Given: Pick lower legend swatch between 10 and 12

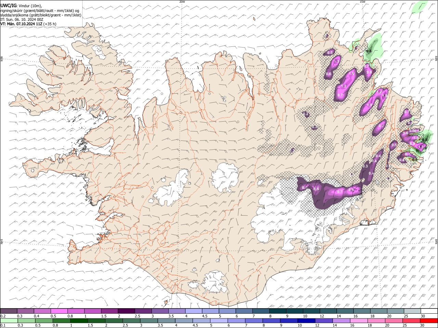Looking at the screenshot, I should tap(306, 320).
